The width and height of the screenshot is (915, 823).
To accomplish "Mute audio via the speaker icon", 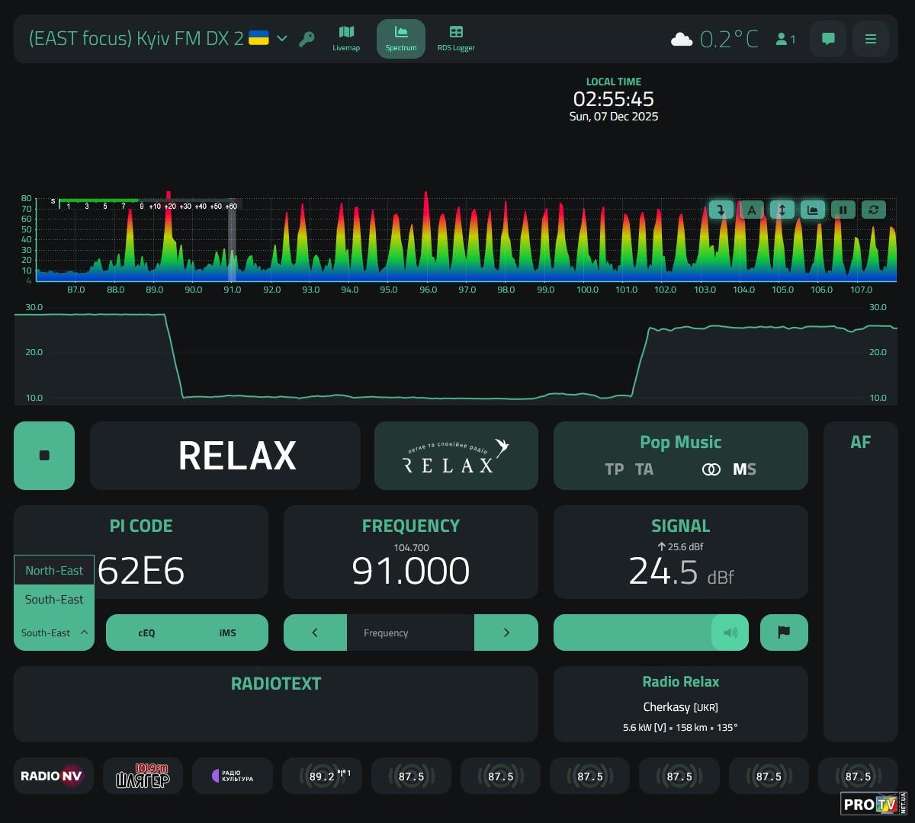I will pos(730,632).
